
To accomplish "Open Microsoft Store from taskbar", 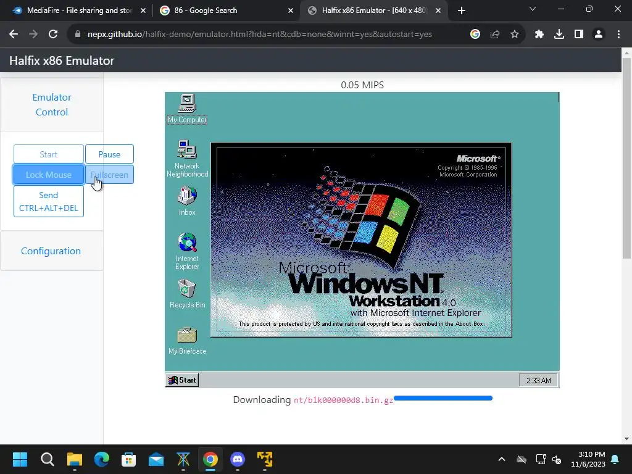I will [x=128, y=459].
